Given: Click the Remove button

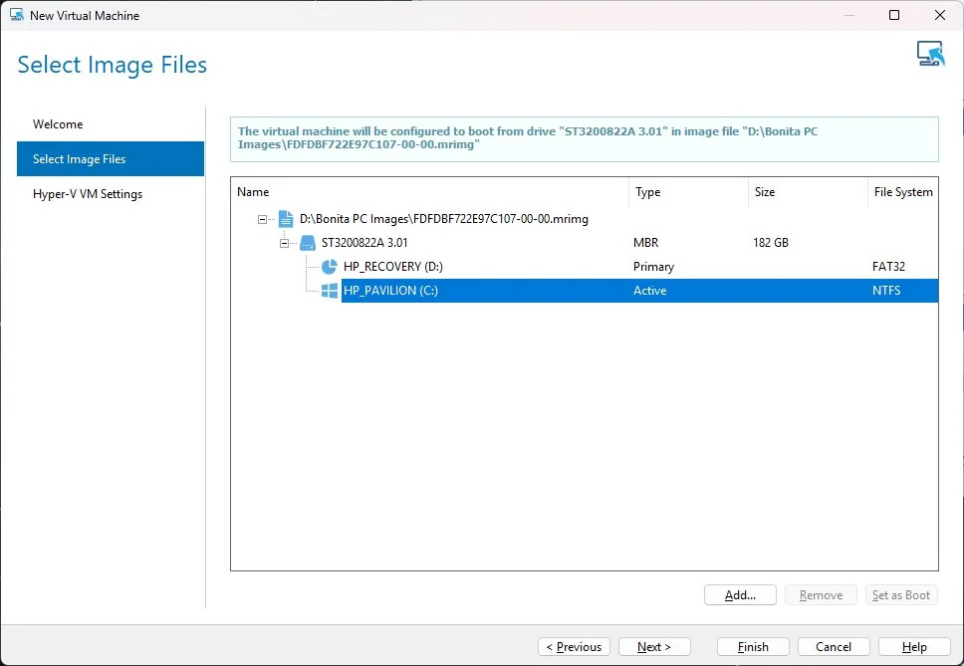Looking at the screenshot, I should click(x=821, y=595).
